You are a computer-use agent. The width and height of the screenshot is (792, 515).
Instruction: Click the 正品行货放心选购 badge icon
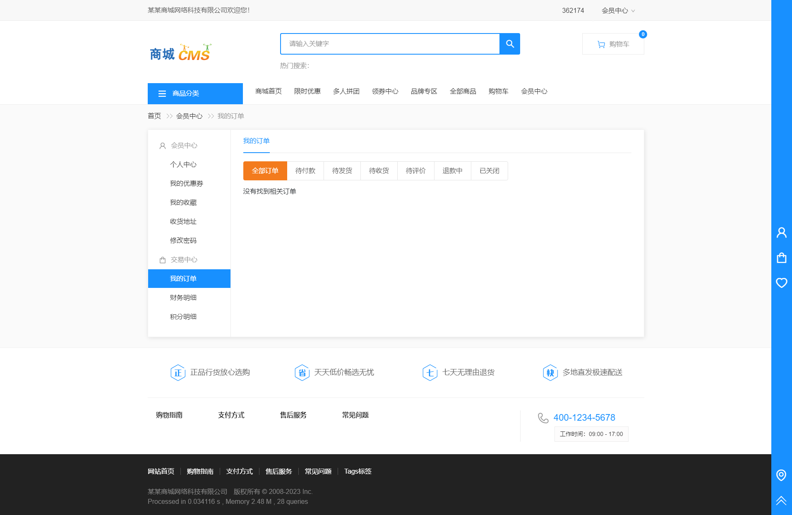click(178, 372)
